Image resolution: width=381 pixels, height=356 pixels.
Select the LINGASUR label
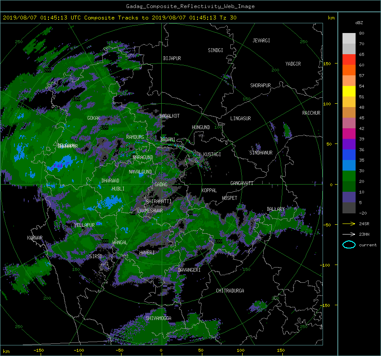tap(240, 119)
